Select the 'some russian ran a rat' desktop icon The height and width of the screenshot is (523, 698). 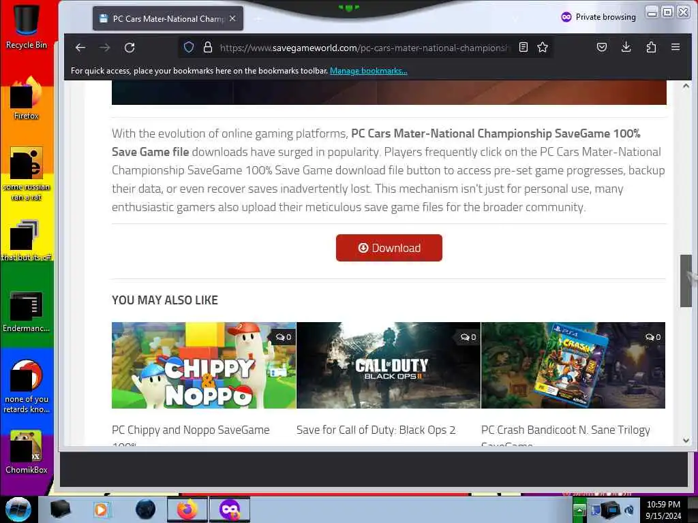[x=27, y=174]
